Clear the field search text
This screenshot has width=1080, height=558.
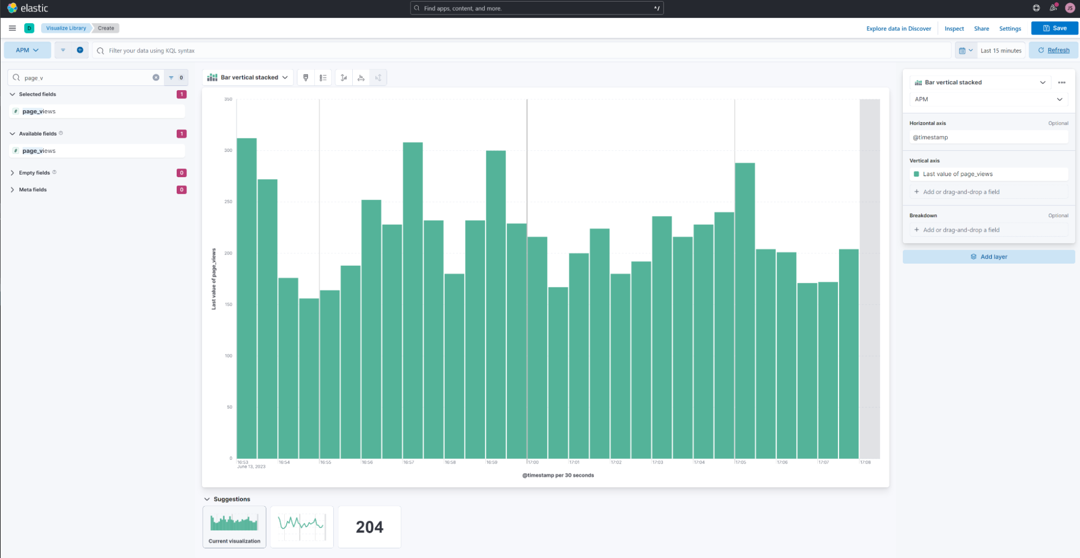coord(156,78)
